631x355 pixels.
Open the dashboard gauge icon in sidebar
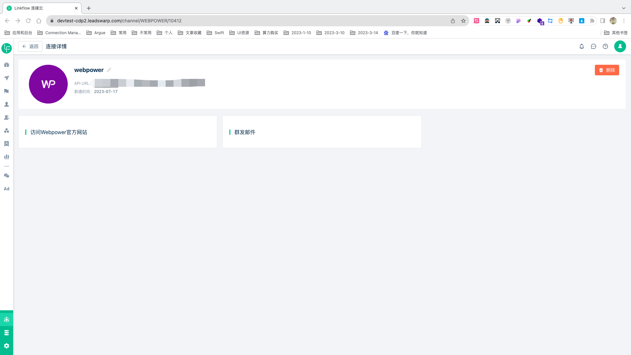pyautogui.click(x=7, y=65)
